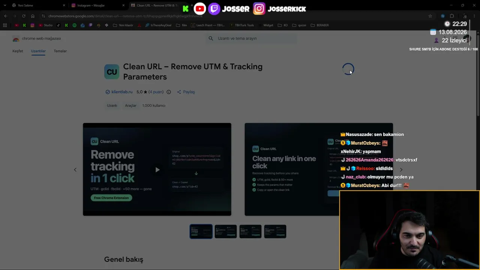View site information in address bar
The width and height of the screenshot is (480, 270).
click(43, 16)
